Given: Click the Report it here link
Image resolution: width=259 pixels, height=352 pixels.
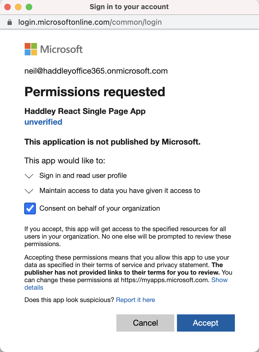Looking at the screenshot, I should [x=135, y=300].
